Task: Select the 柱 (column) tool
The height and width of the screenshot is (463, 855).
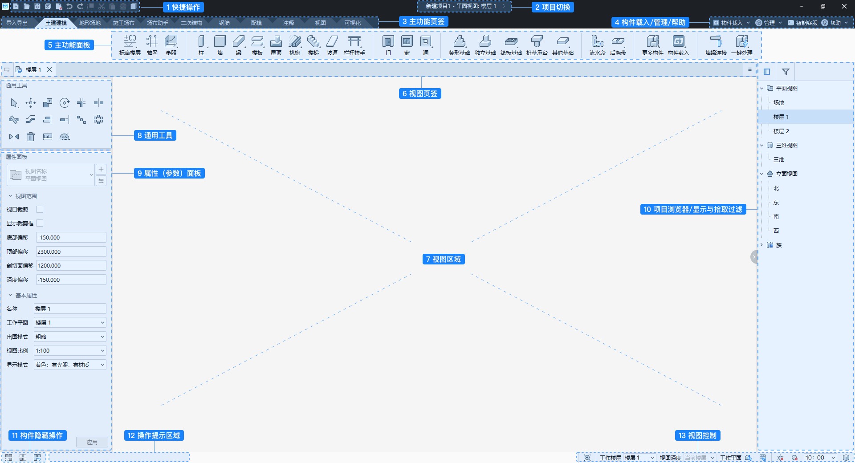Action: tap(201, 45)
